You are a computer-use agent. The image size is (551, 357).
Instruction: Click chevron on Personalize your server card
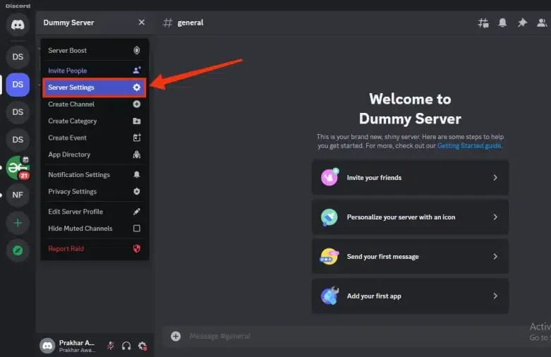[495, 217]
